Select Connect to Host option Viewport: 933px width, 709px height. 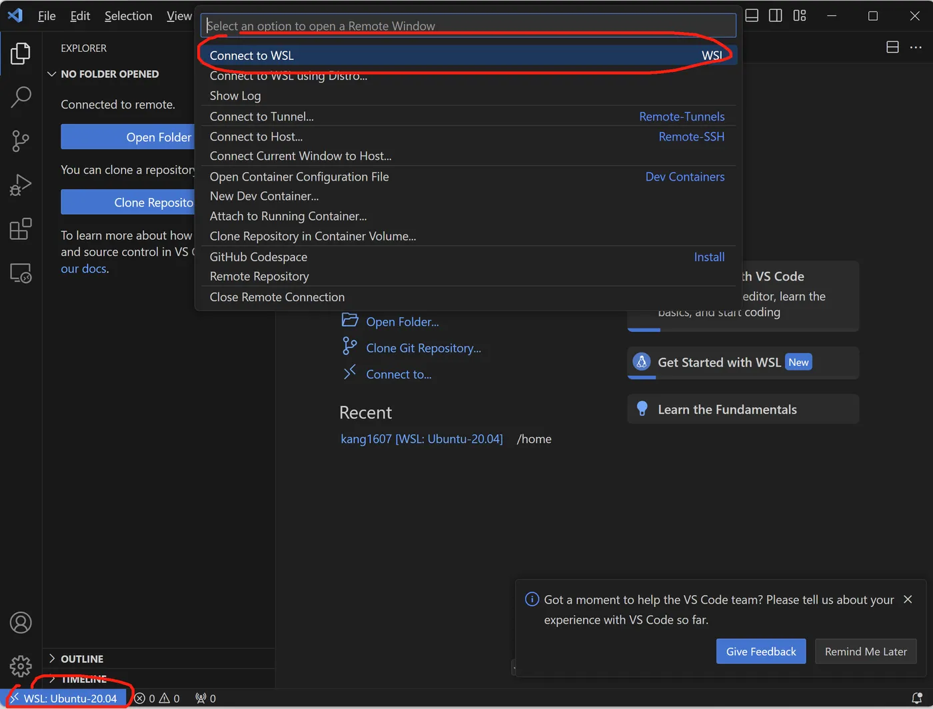click(x=468, y=137)
